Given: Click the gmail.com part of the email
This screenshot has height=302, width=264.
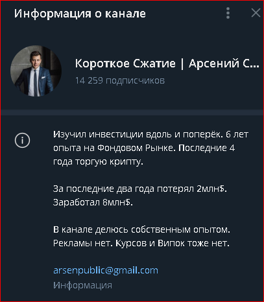Looking at the screenshot, I should pos(136,270).
